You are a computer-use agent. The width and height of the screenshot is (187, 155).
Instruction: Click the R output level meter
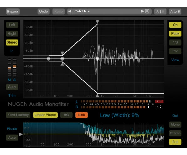tap(115, 107)
